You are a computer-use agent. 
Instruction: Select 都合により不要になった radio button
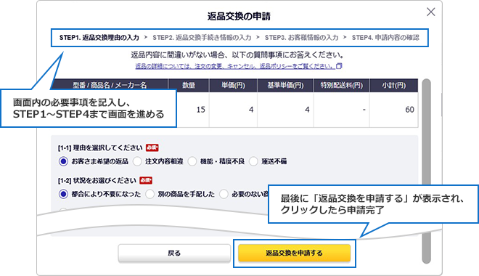63,194
